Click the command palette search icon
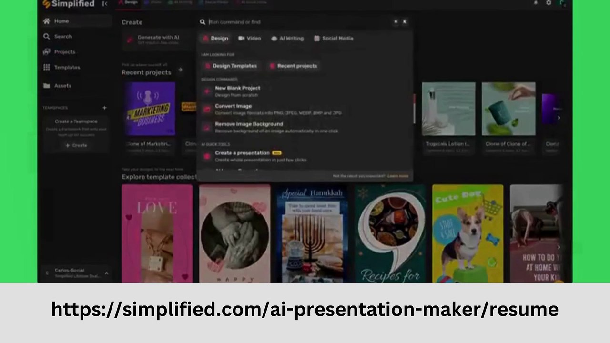Screen dimensions: 610x343 pos(203,22)
